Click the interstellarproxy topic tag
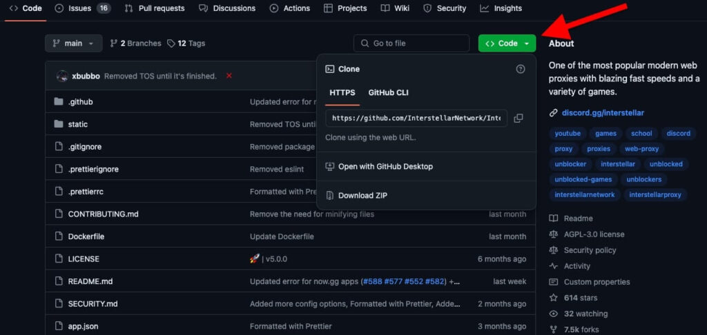Image resolution: width=707 pixels, height=335 pixels. [x=655, y=195]
